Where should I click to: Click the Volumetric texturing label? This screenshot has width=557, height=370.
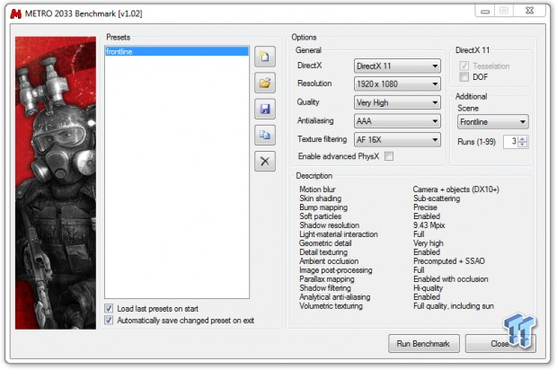click(x=332, y=305)
